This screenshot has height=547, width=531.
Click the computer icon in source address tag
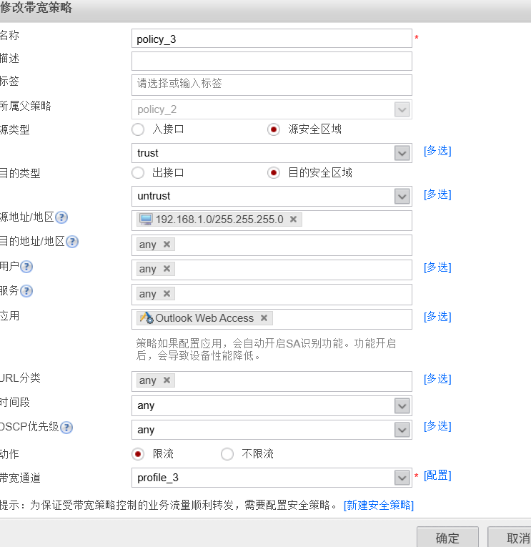[x=146, y=220]
